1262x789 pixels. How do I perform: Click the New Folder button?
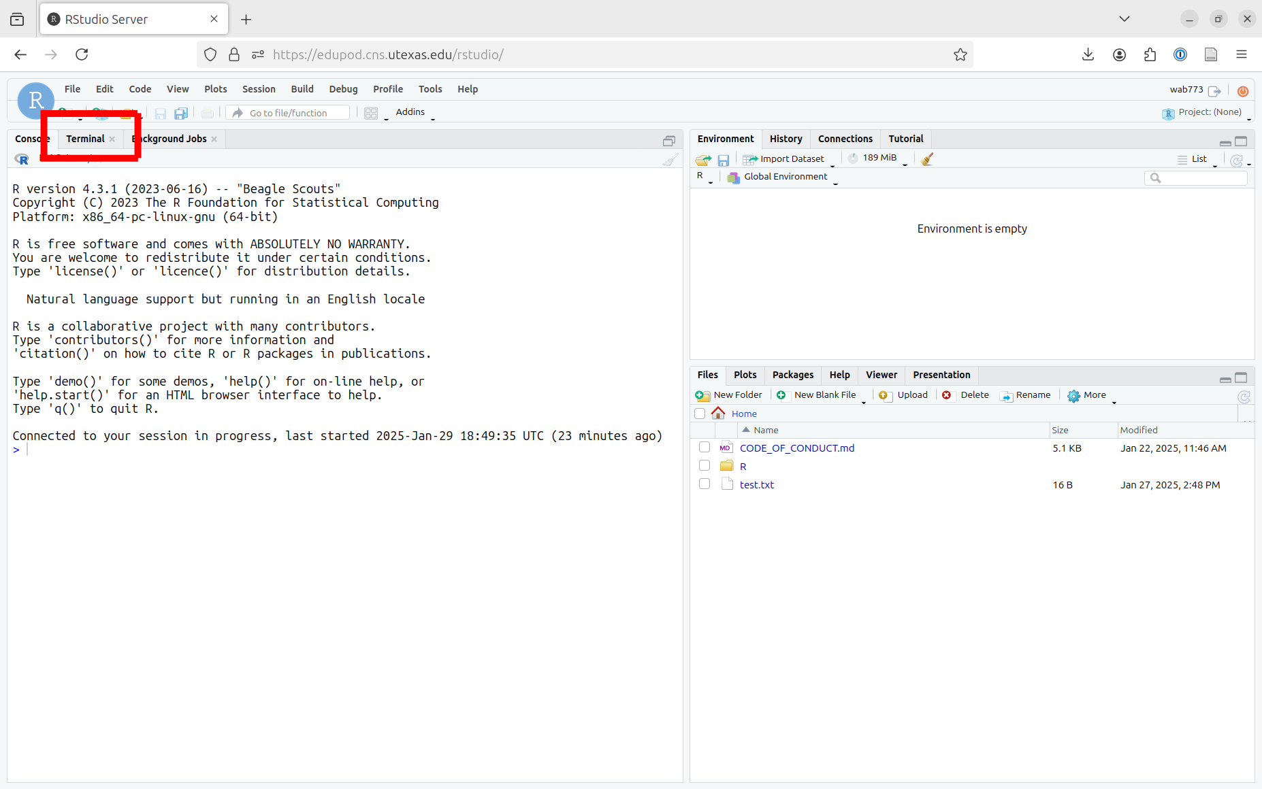(729, 395)
